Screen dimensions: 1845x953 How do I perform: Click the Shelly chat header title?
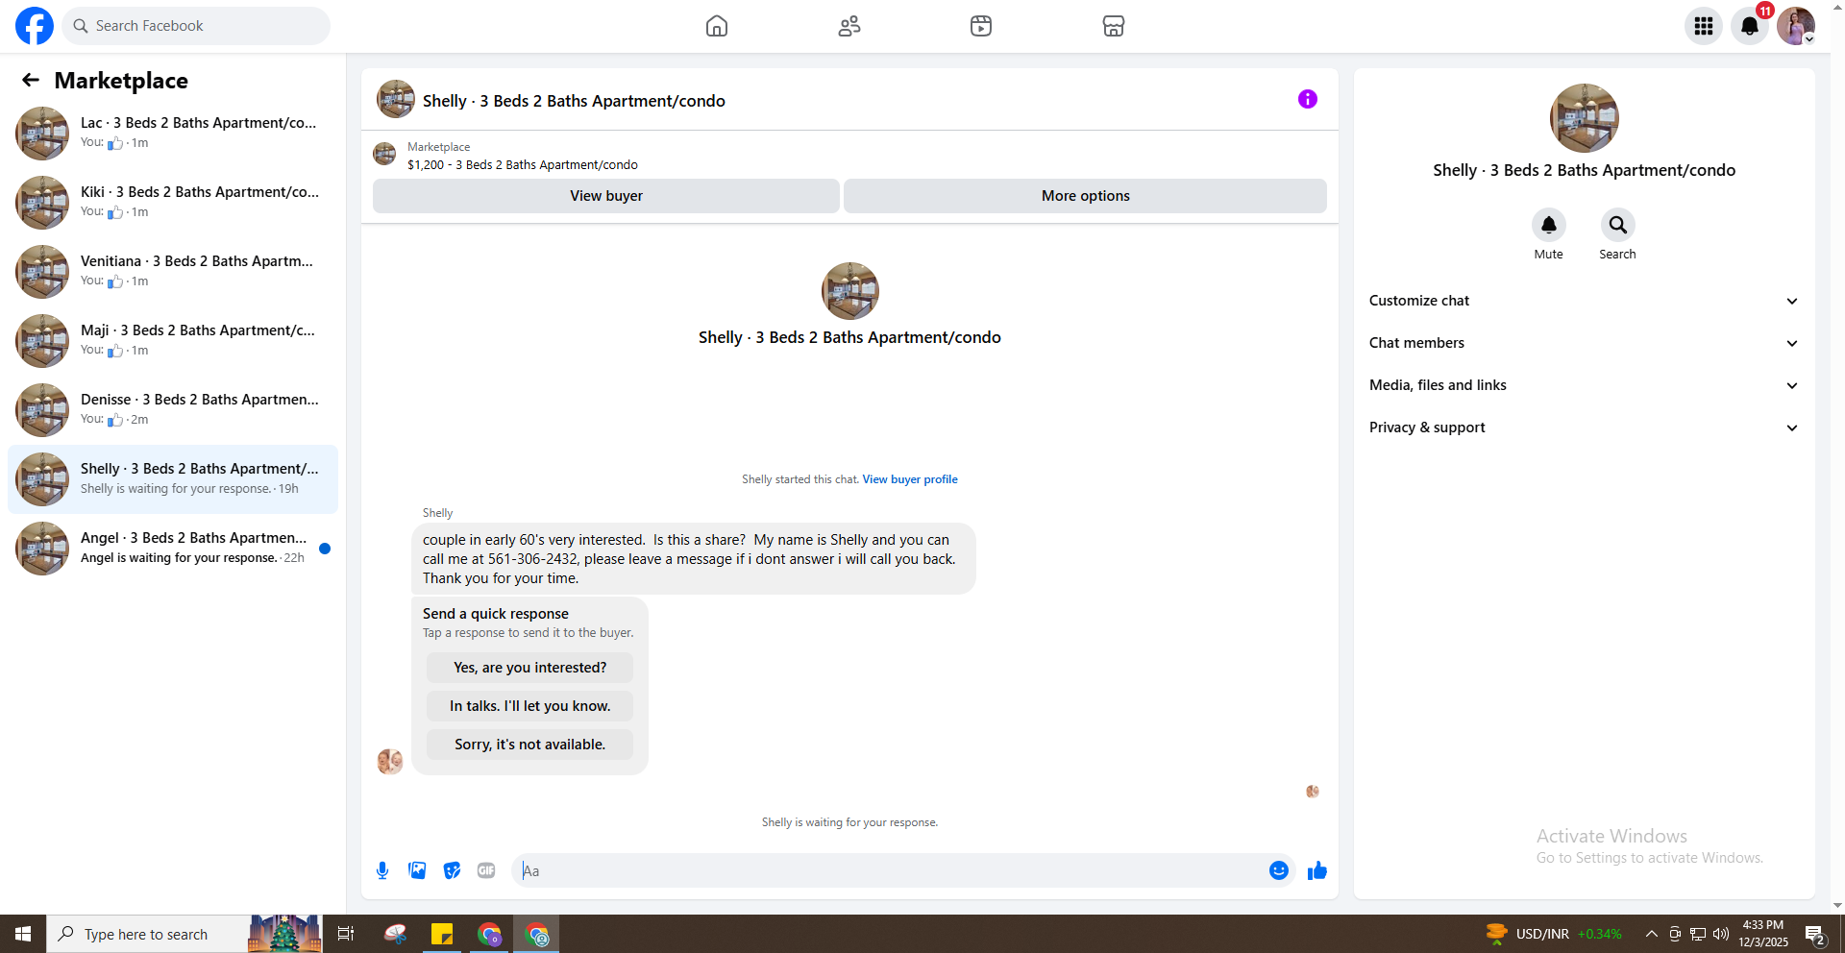(x=574, y=101)
